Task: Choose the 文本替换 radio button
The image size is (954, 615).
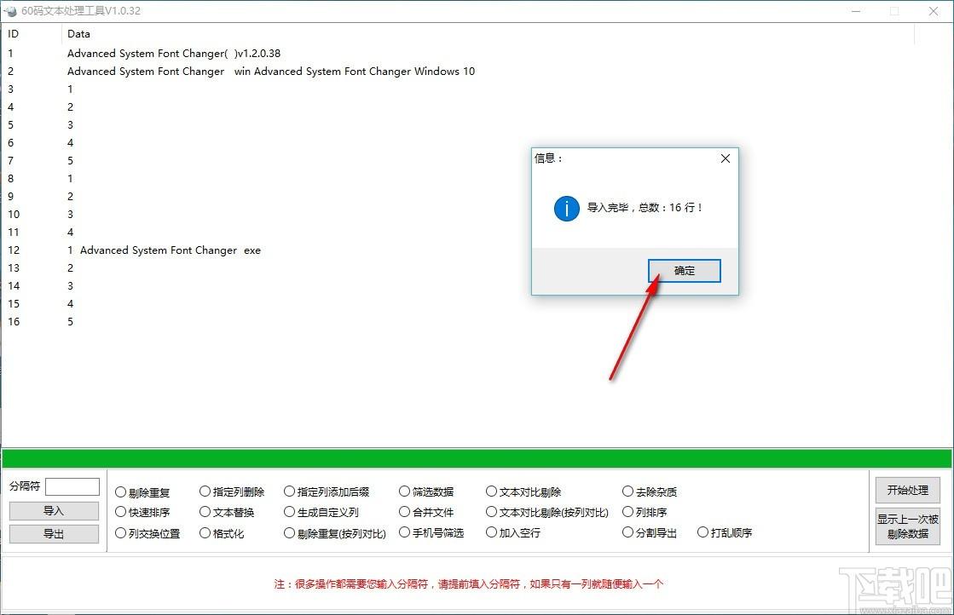Action: 205,512
